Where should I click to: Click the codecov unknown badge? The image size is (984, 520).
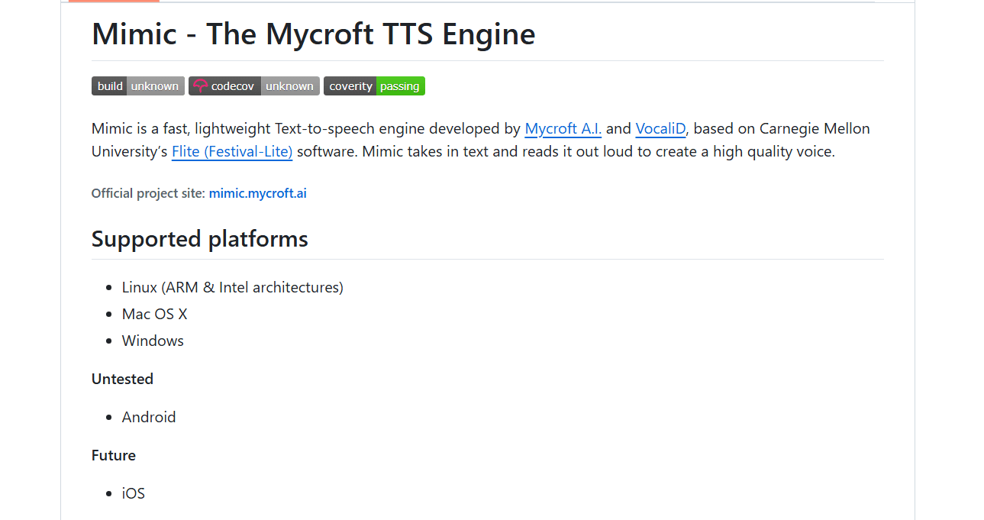(253, 86)
